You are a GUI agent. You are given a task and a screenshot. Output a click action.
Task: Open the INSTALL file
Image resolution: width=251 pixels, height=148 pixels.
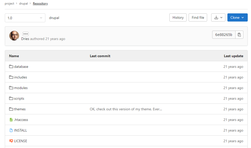pos(20,130)
